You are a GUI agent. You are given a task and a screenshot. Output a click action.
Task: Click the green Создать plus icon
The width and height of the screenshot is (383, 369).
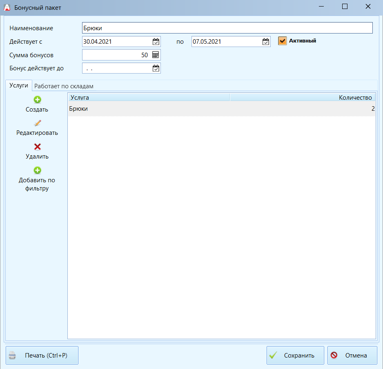coord(38,100)
